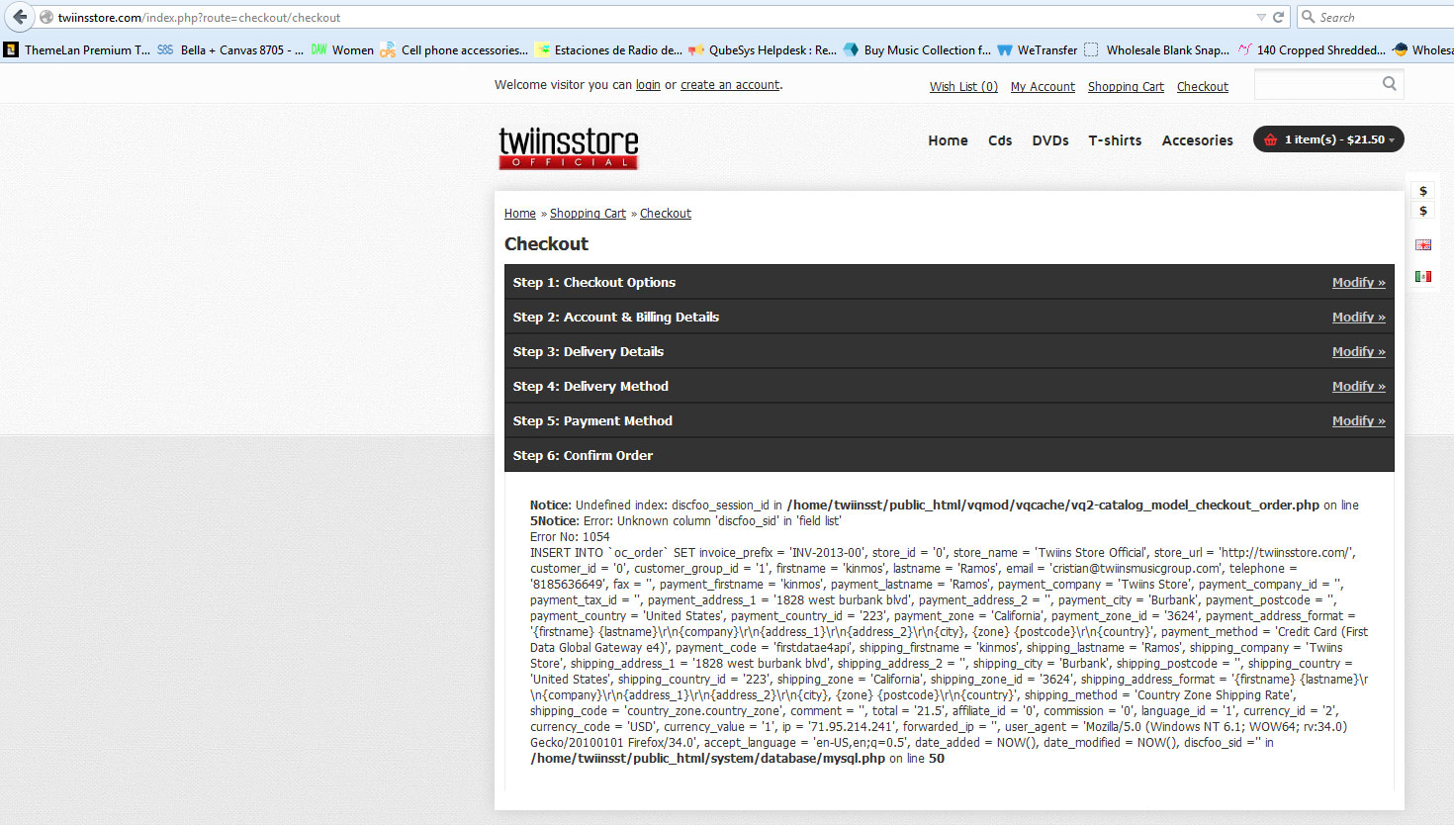Image resolution: width=1454 pixels, height=825 pixels.
Task: Open the Women bookmark
Action: [x=342, y=49]
